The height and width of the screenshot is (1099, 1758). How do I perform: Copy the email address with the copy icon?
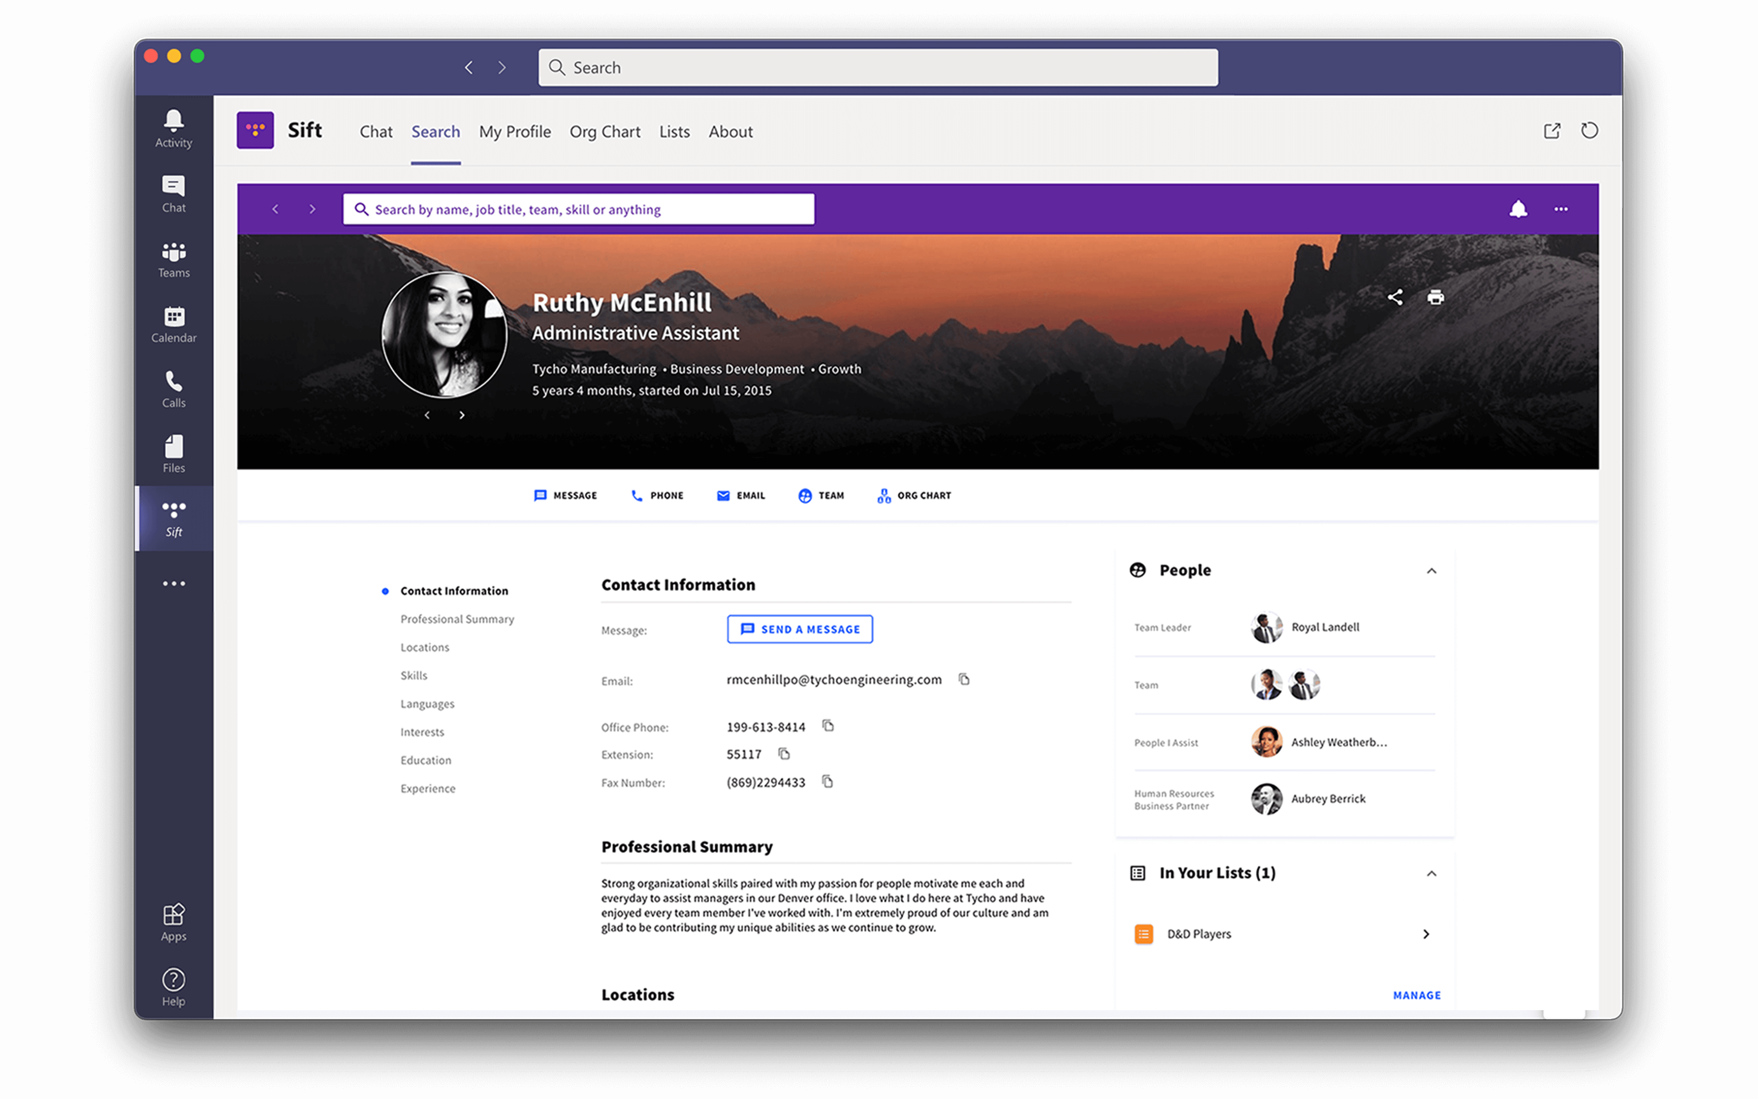click(964, 679)
